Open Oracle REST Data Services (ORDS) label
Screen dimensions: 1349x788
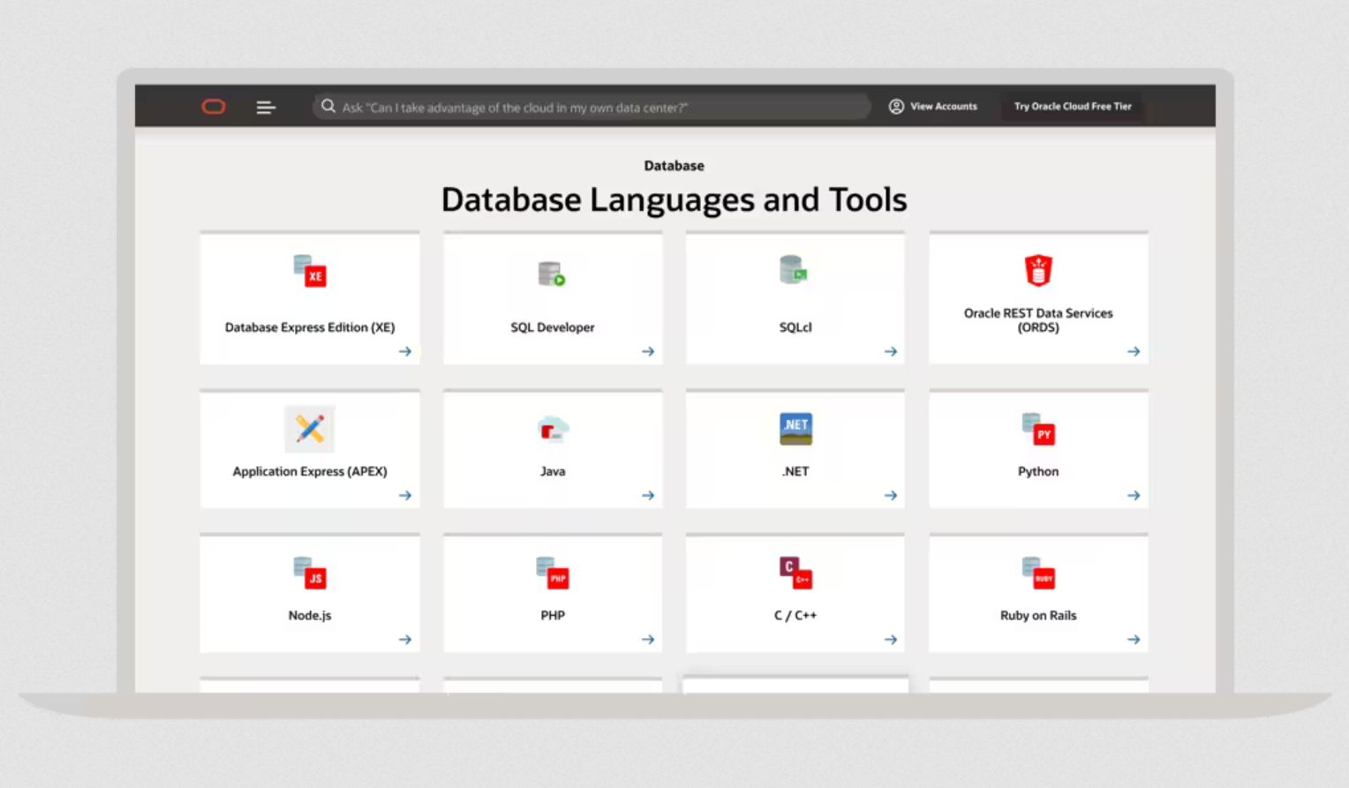(1038, 320)
